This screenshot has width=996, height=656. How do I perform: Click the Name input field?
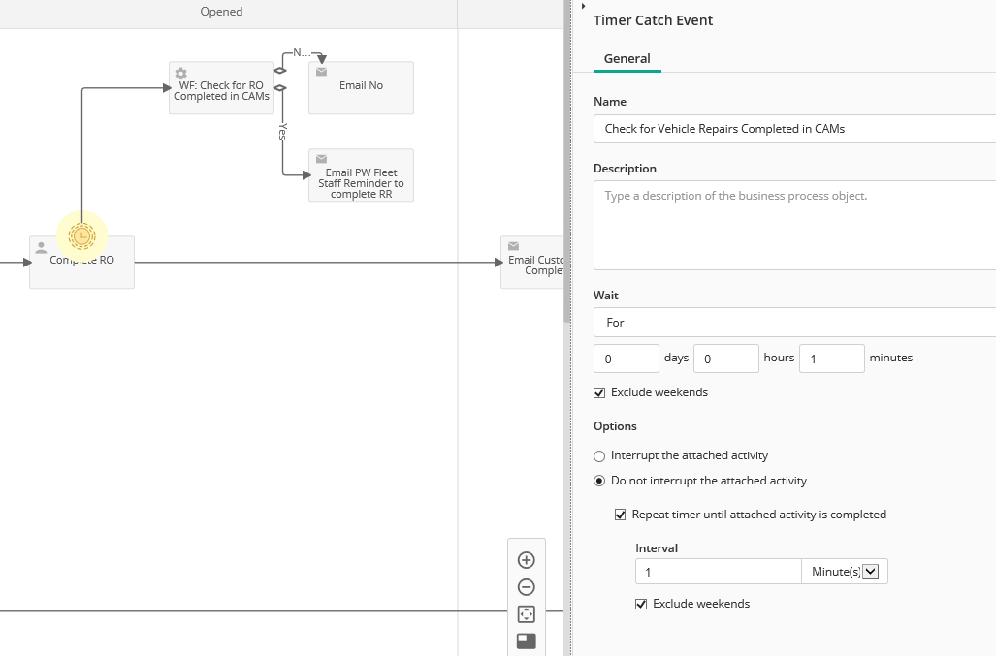[794, 129]
